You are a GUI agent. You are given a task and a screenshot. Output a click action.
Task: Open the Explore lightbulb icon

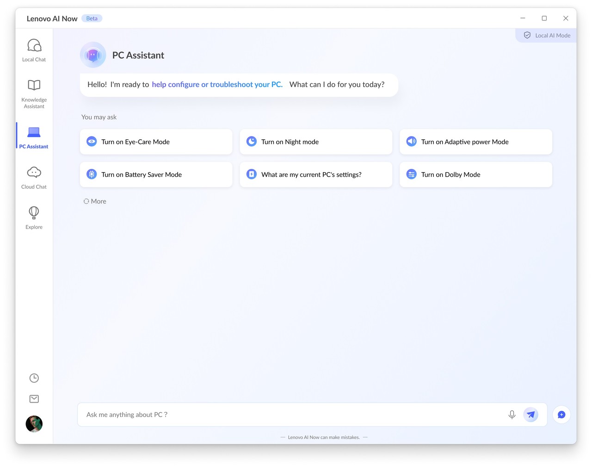34,213
